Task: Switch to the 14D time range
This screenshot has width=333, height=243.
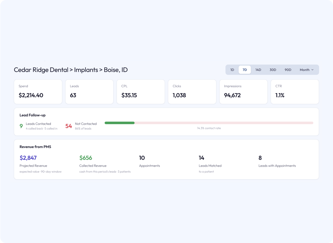Action: [x=258, y=70]
